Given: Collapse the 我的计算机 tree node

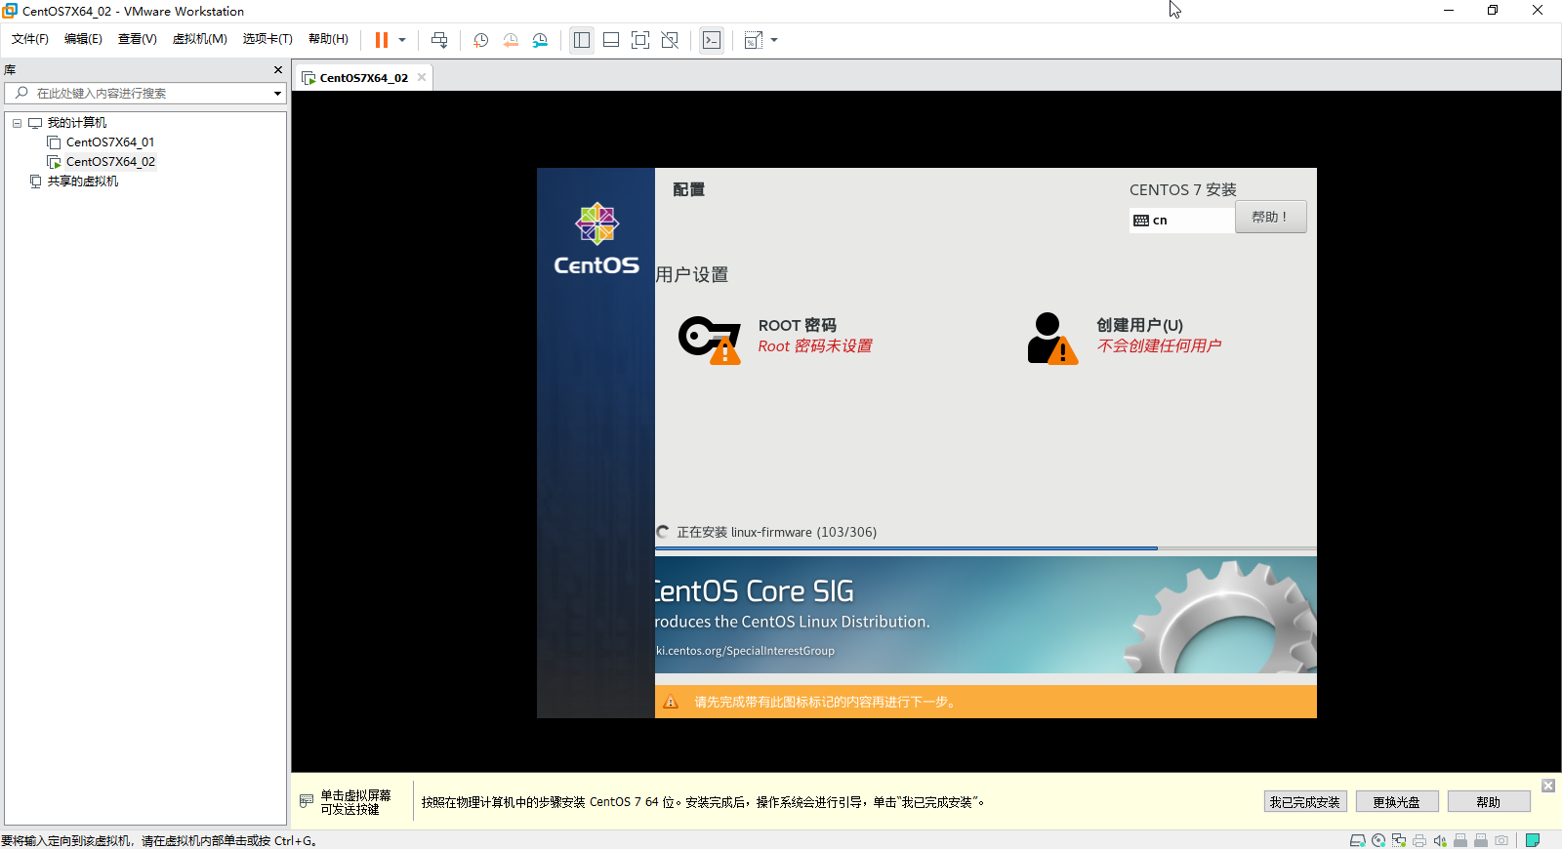Looking at the screenshot, I should 17,123.
